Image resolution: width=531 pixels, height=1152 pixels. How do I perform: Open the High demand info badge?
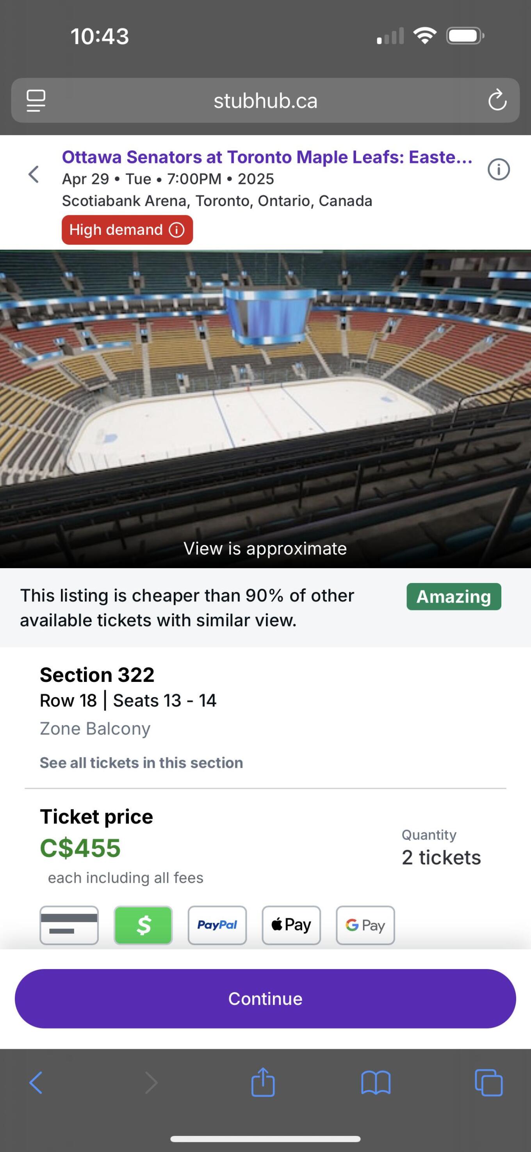click(x=127, y=230)
